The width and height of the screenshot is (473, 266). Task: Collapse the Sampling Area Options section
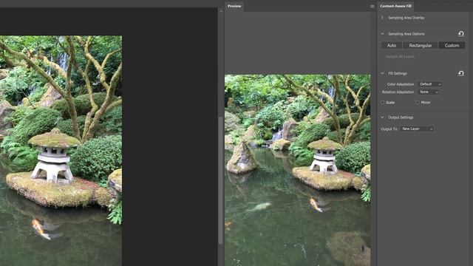tap(382, 34)
